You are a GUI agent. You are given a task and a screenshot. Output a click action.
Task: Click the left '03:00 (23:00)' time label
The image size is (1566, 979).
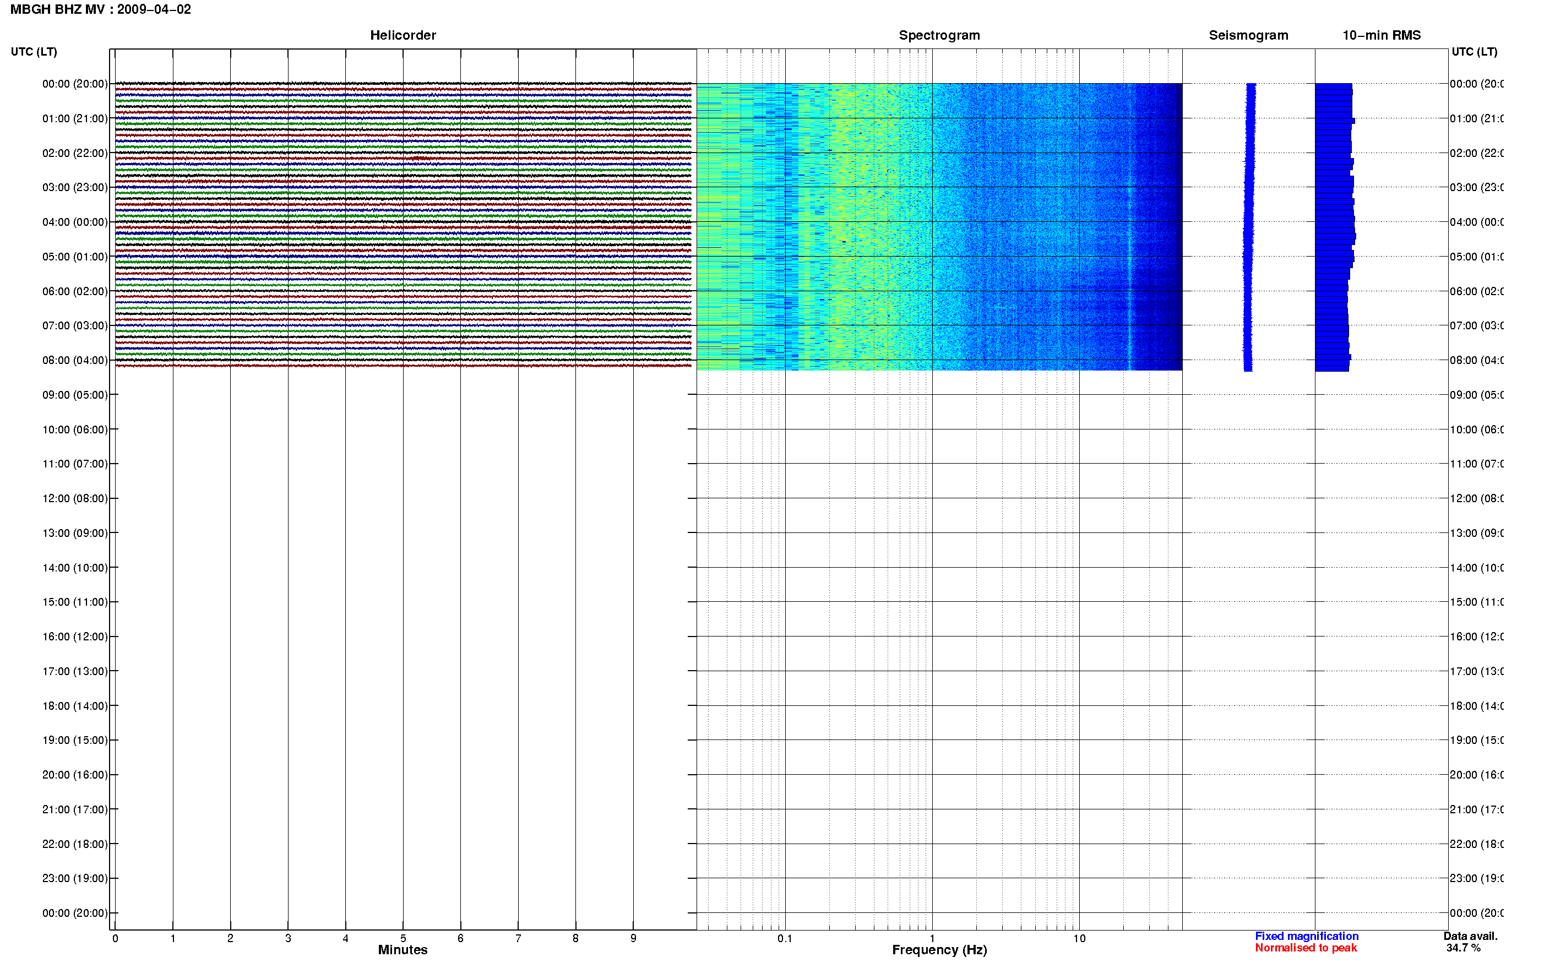75,187
